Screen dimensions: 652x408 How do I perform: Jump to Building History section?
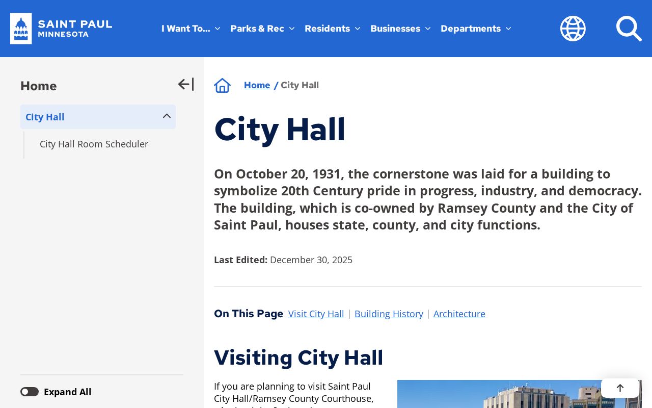pos(389,314)
